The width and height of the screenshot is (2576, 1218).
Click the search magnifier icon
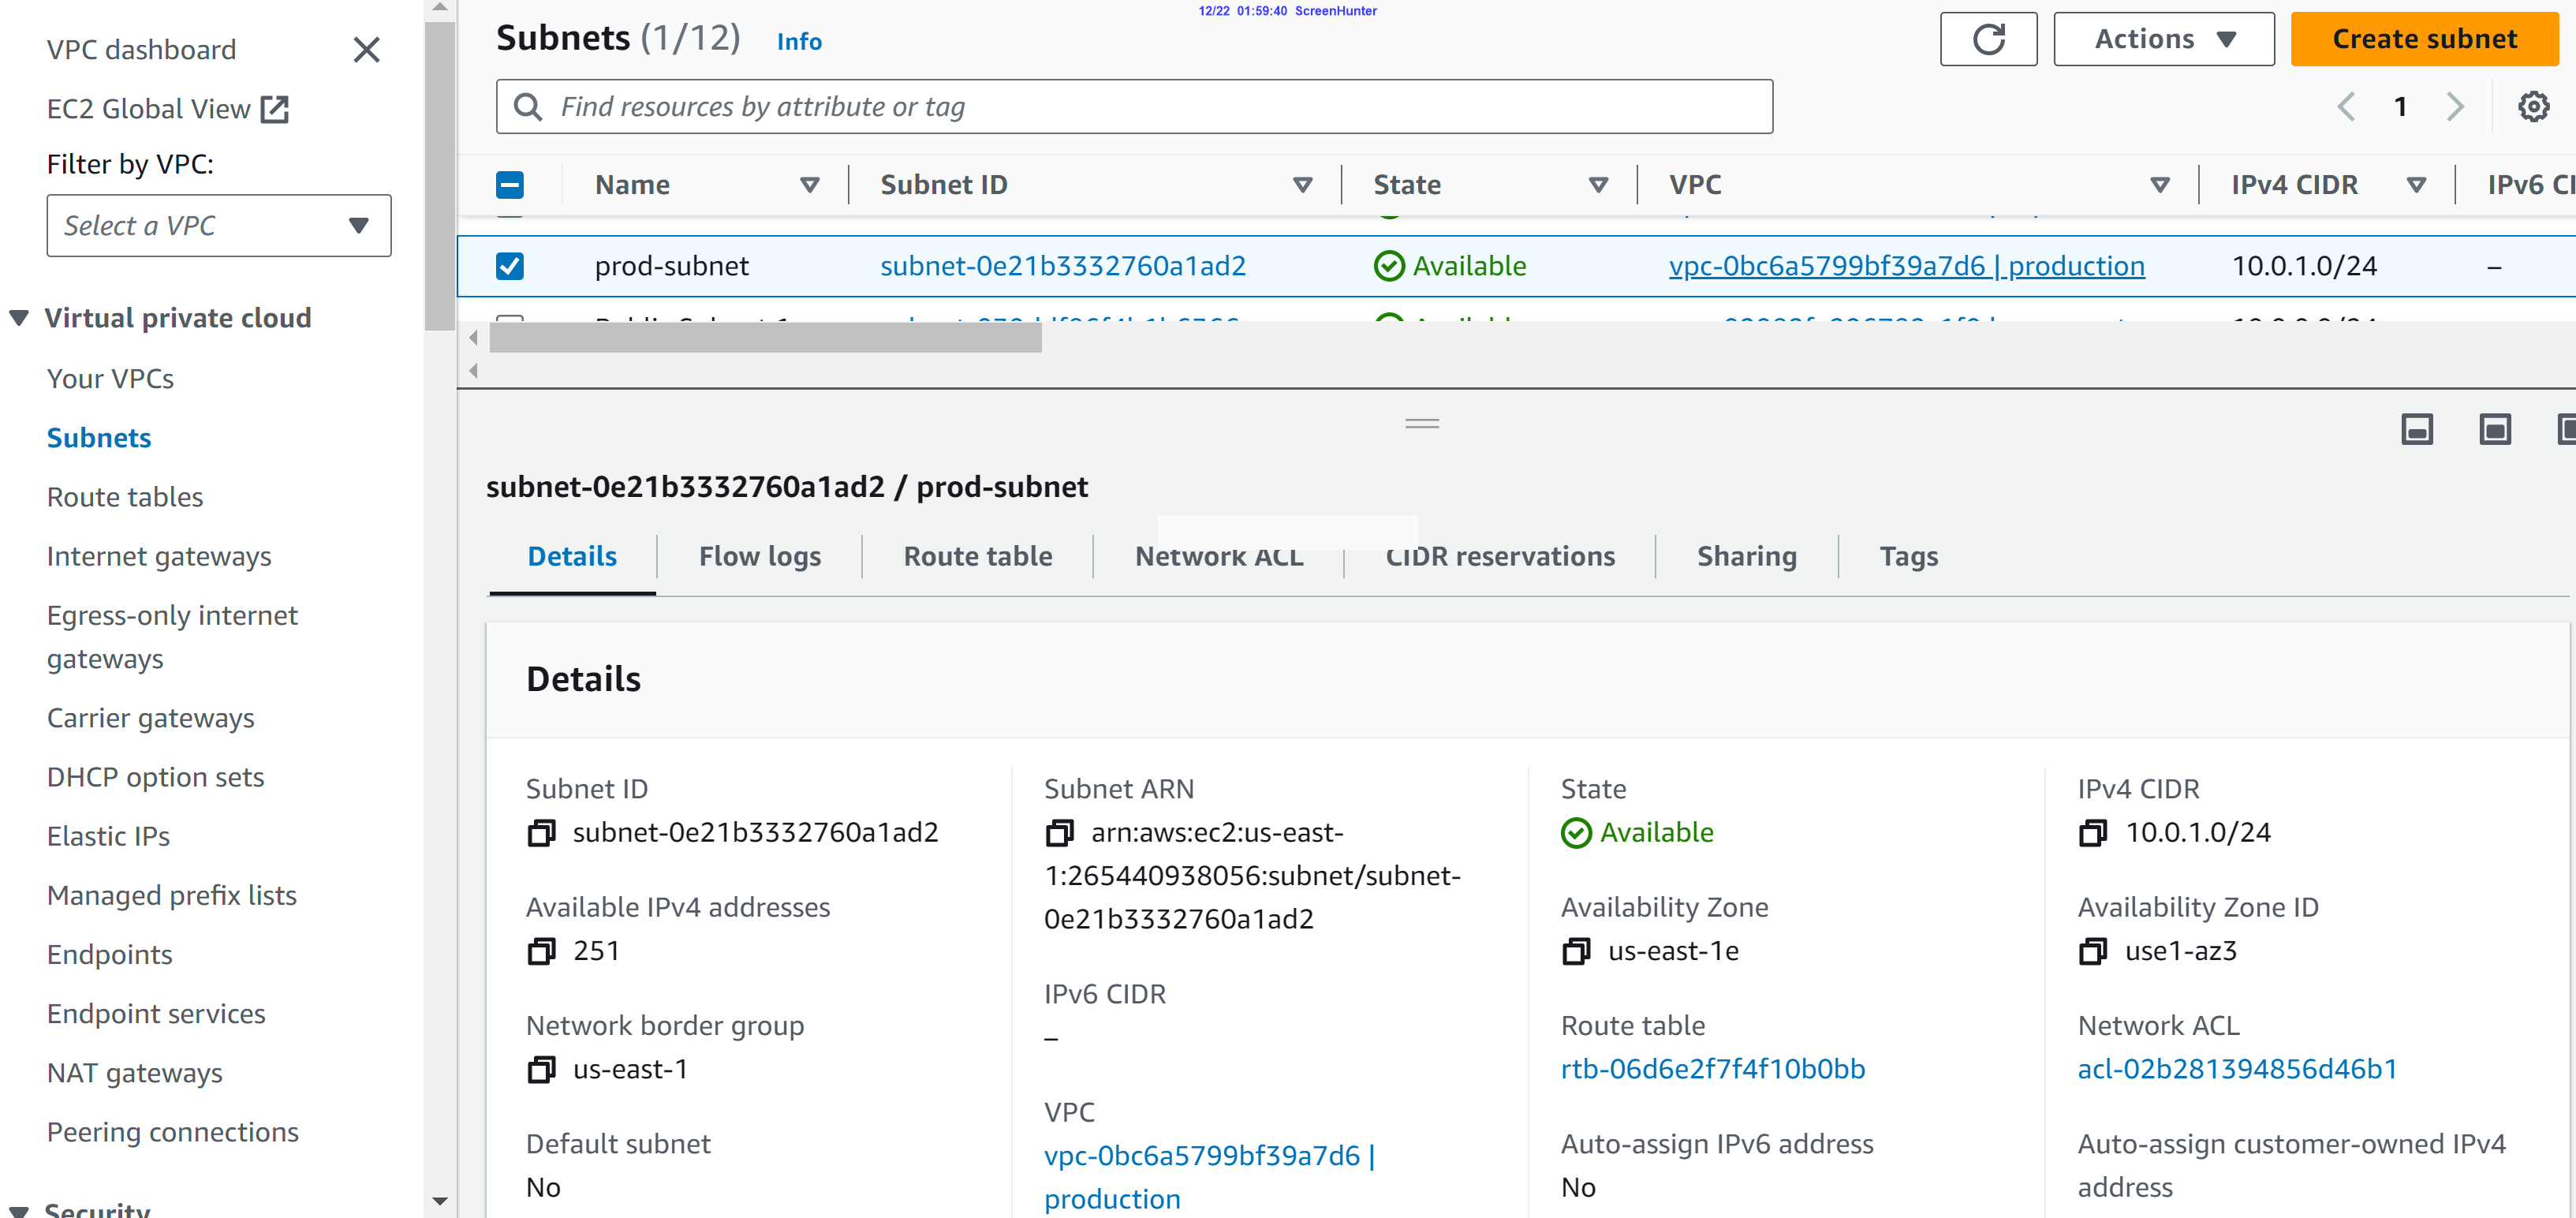point(527,106)
